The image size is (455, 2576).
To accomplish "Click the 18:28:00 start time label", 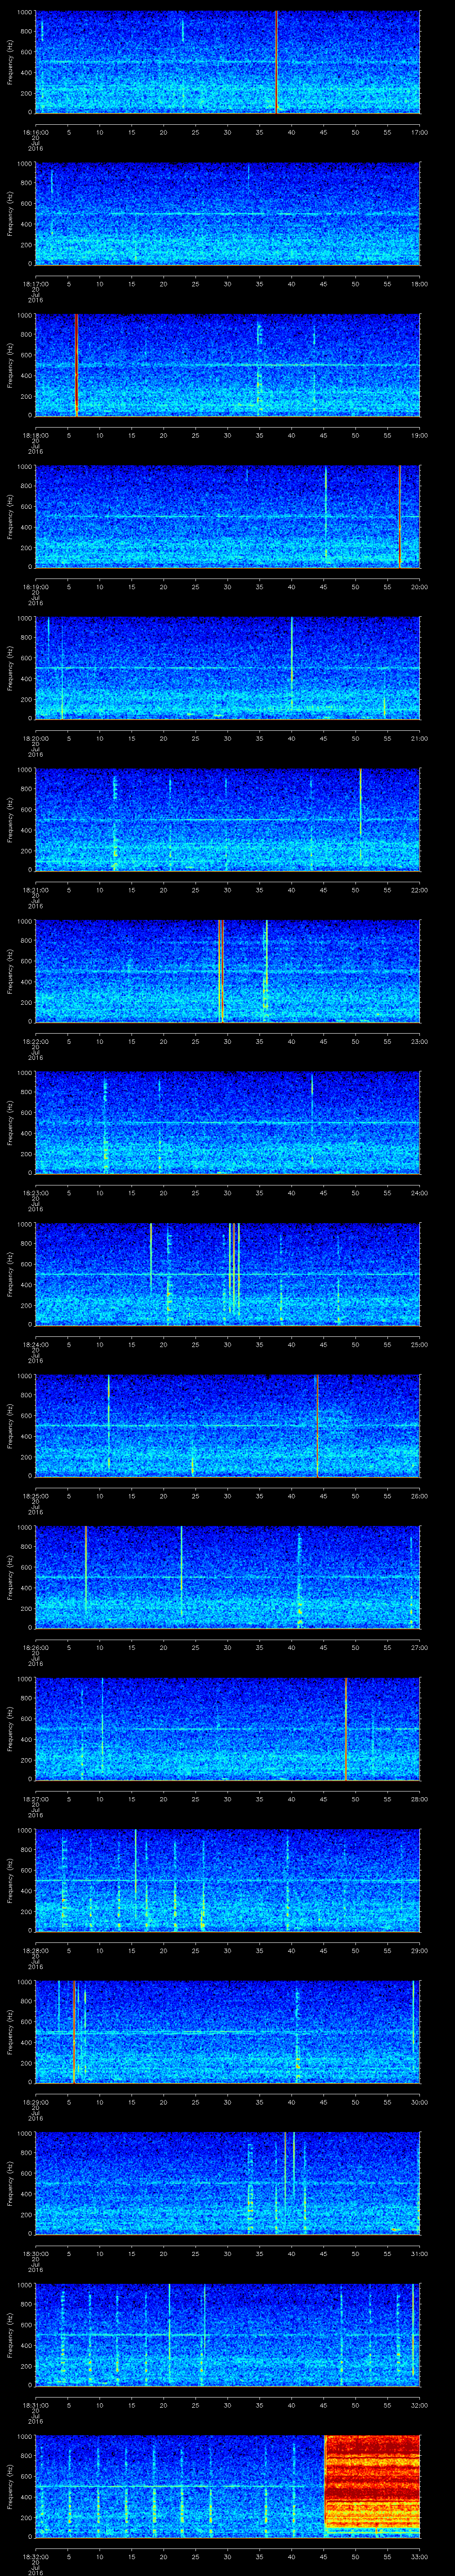I will [x=36, y=1950].
